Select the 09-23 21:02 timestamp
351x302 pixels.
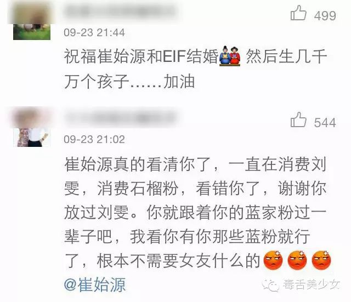[94, 140]
